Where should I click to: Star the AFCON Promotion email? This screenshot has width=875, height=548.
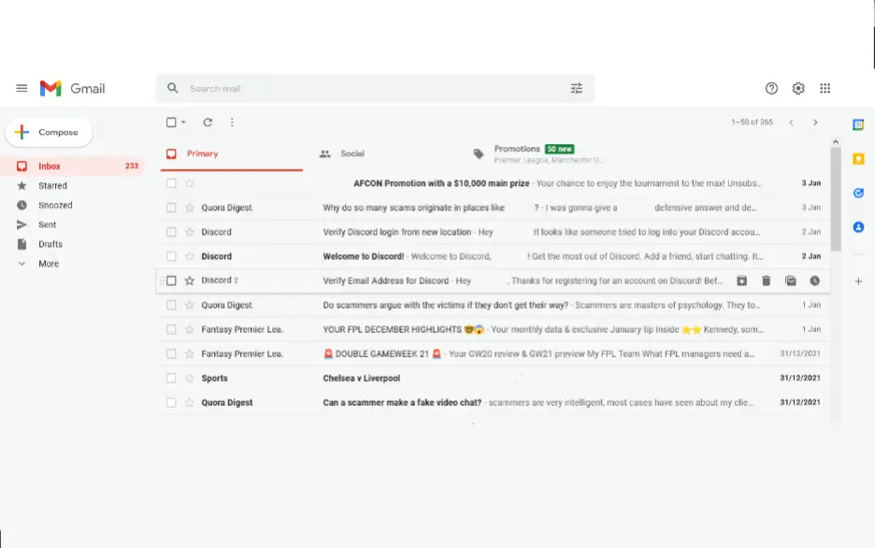[190, 183]
